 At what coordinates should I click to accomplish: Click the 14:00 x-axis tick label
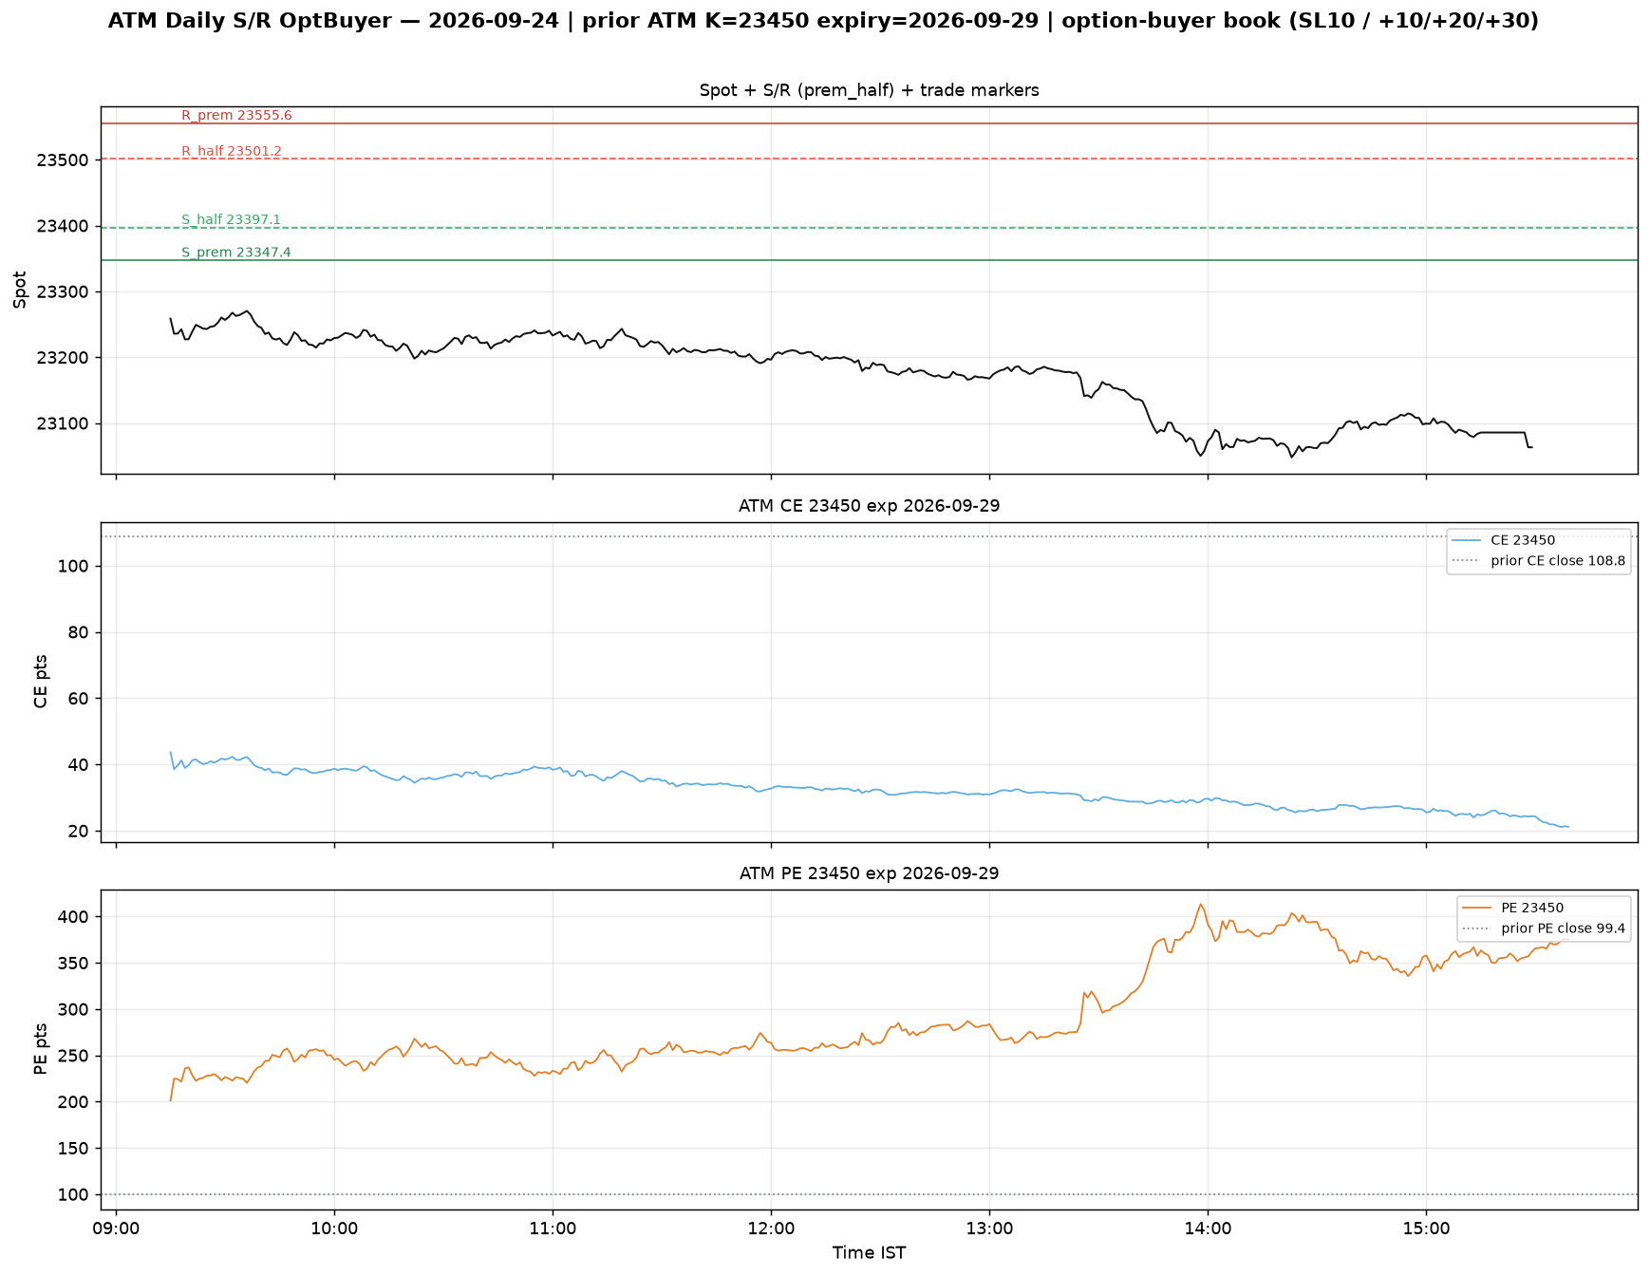pyautogui.click(x=1208, y=1228)
